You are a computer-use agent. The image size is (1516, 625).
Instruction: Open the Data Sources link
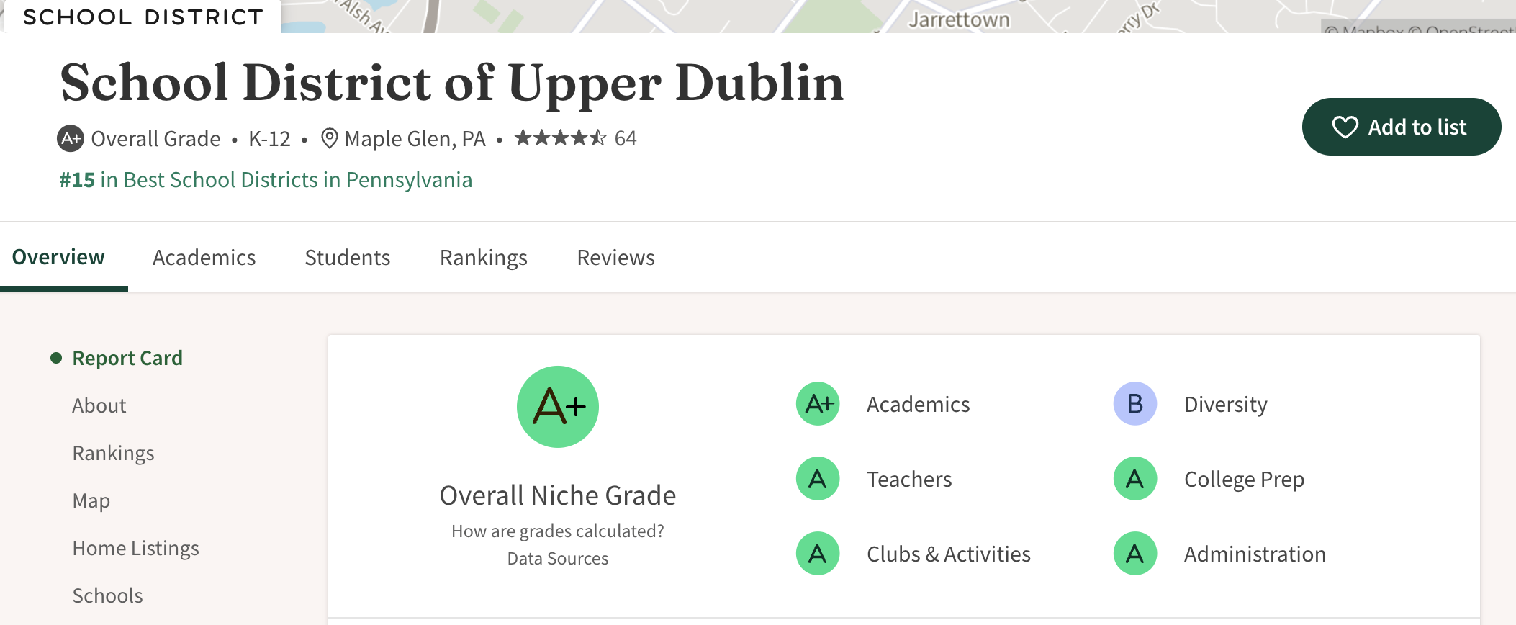[557, 559]
